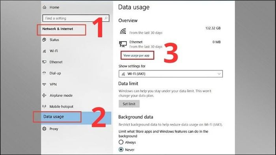Click the Network & Internet heading
276x155 pixels.
click(x=58, y=29)
